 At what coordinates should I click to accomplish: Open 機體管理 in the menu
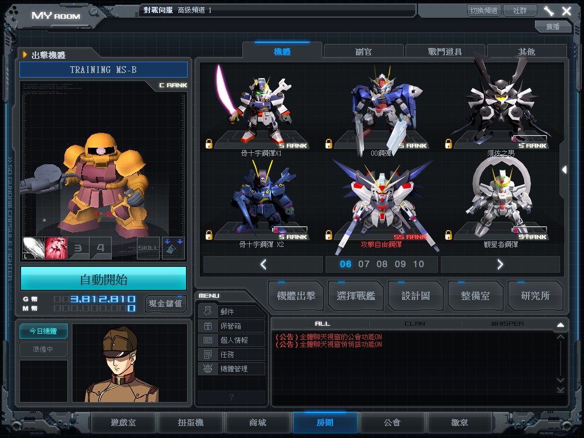point(232,369)
